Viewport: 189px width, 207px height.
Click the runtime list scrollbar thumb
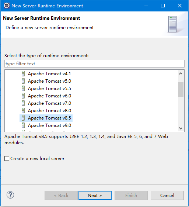pos(181,90)
